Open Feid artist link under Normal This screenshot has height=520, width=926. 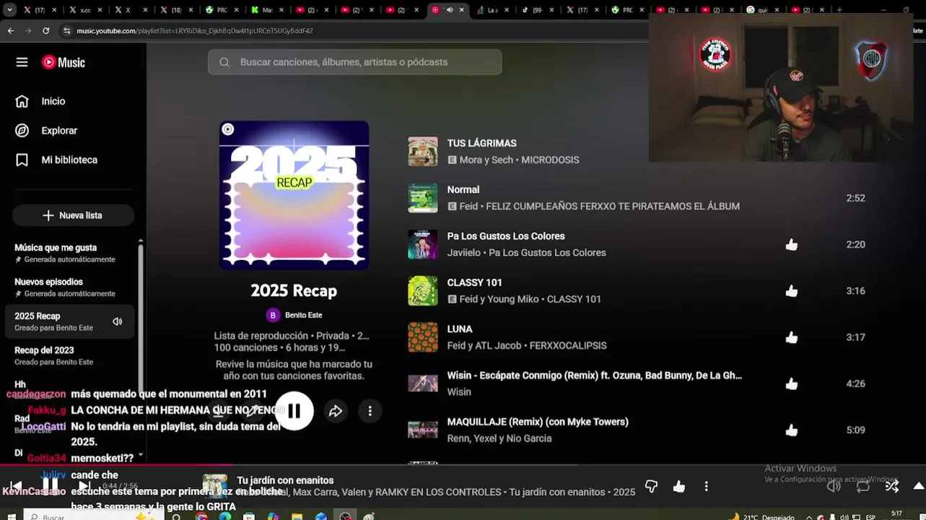469,206
